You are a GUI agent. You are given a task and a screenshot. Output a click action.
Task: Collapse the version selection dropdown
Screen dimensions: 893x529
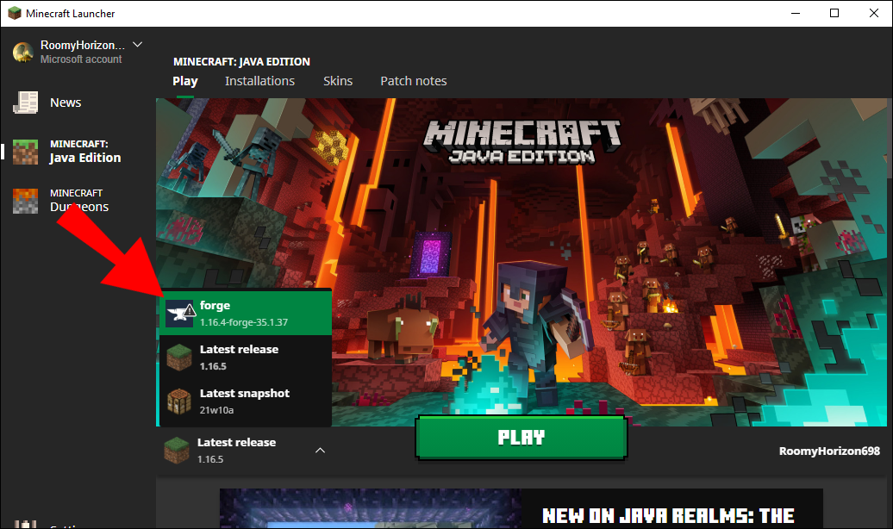point(320,450)
